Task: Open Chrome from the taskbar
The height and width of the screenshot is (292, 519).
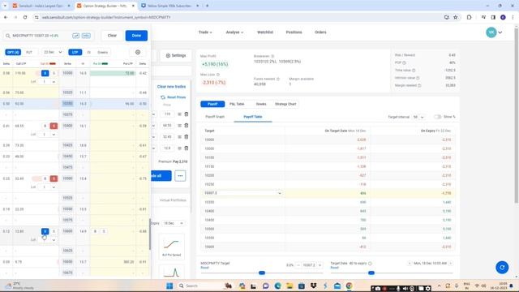Action: point(349,286)
